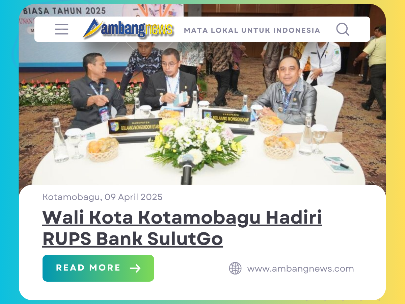
Task: Click headline line RUPS Bank SulutGo
Action: [133, 239]
